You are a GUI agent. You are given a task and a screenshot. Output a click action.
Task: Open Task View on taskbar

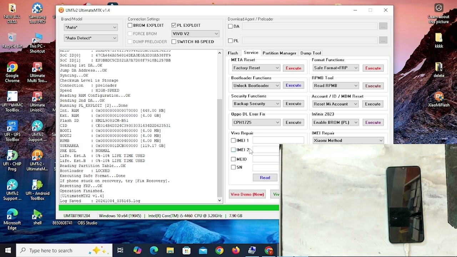tap(120, 250)
